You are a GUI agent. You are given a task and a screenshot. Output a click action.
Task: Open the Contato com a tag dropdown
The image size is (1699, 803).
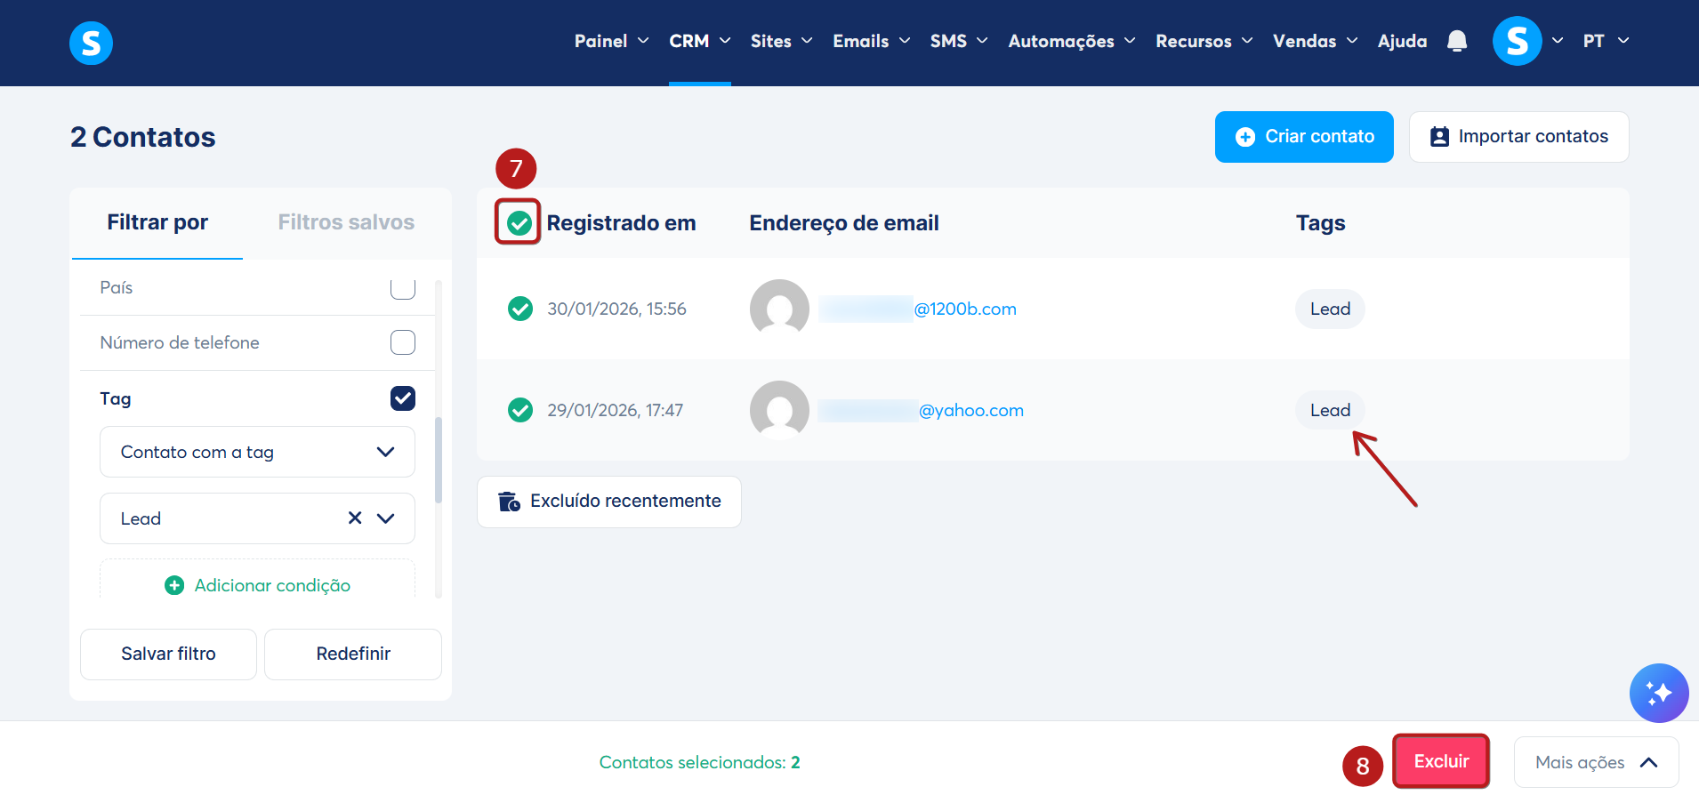click(257, 452)
